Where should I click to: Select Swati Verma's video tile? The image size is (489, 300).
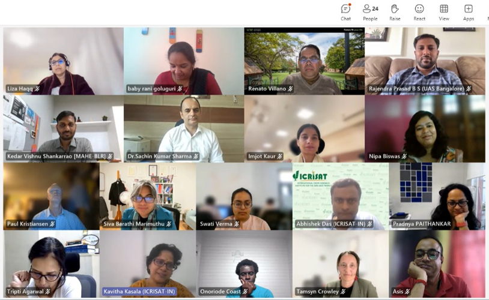244,196
